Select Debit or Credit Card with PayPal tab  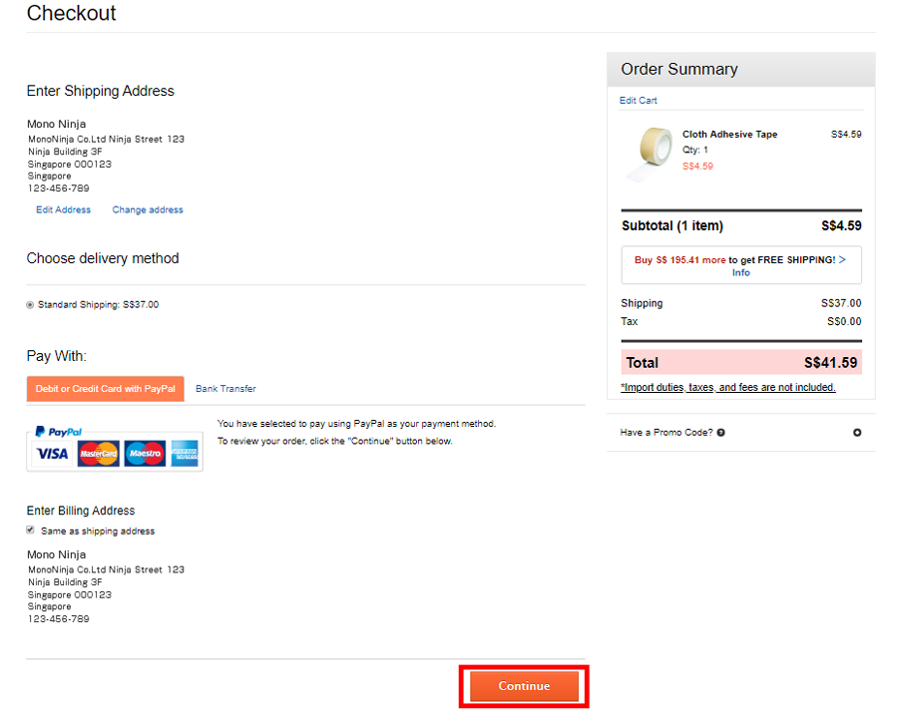coord(106,389)
